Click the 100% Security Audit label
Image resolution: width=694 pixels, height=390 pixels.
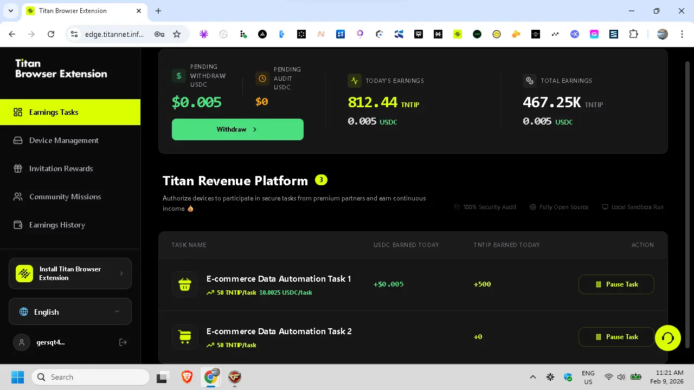tap(485, 207)
